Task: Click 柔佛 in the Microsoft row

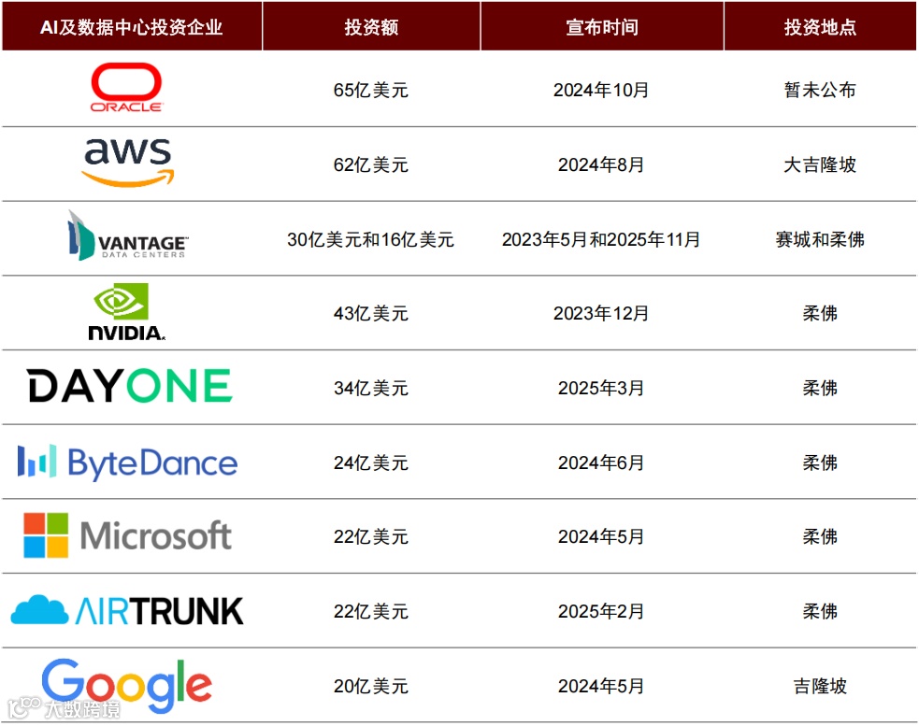Action: (x=820, y=536)
